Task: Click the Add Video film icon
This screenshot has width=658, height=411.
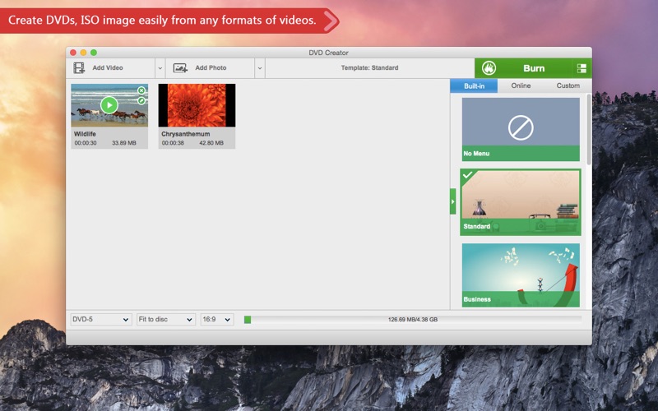Action: 79,68
